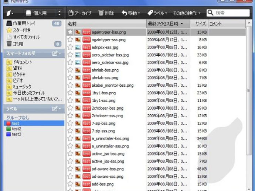255x191 pixels.
Task: Click the 33 KB size cell
Action: click(202, 55)
